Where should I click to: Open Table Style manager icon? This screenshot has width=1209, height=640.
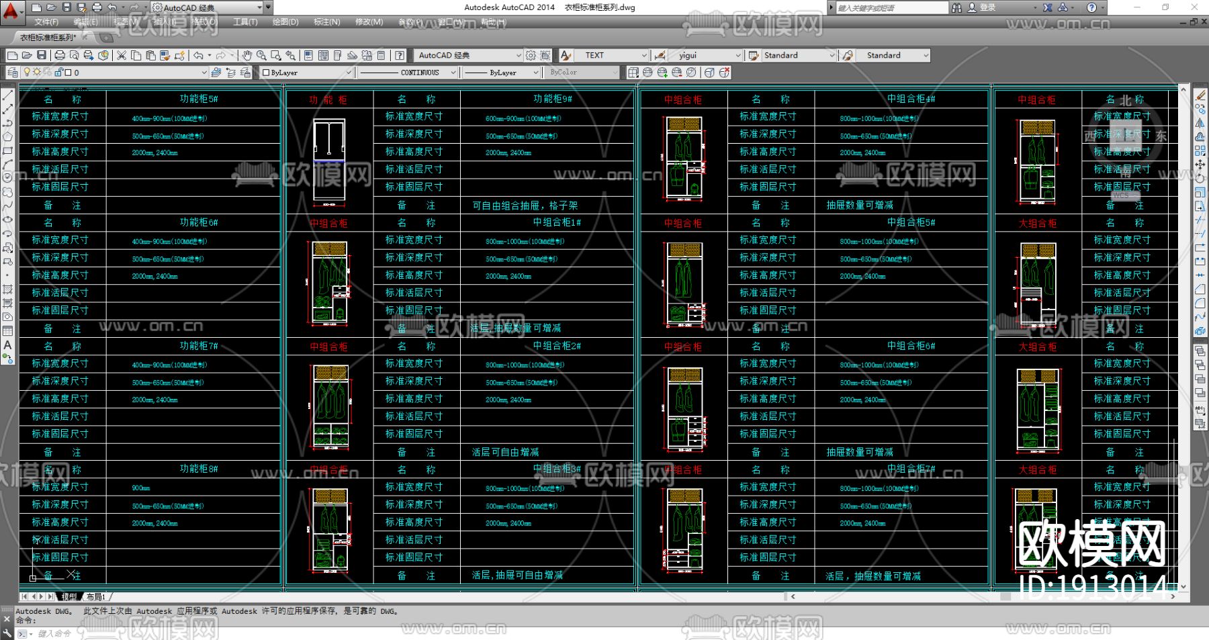tap(754, 55)
